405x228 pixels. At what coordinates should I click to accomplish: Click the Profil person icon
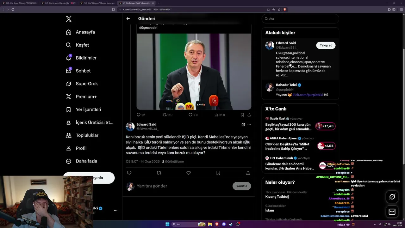click(x=69, y=148)
